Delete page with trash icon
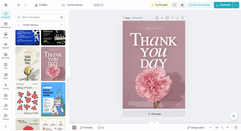Viewport: 241px width, 131px height. coord(183,18)
